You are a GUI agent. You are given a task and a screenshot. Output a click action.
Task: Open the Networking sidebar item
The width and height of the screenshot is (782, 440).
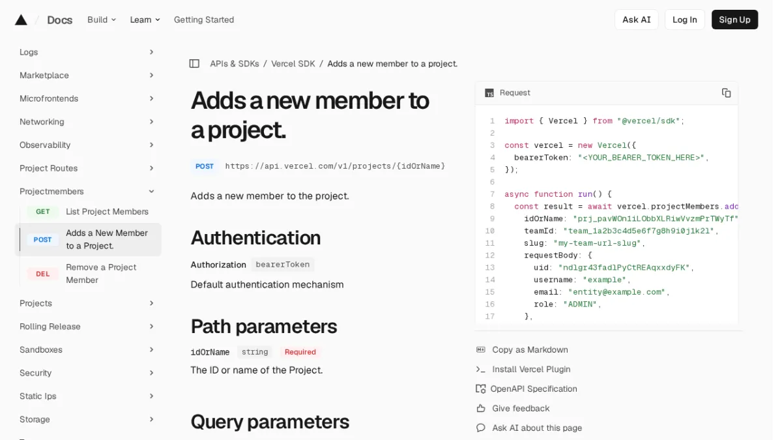(42, 122)
